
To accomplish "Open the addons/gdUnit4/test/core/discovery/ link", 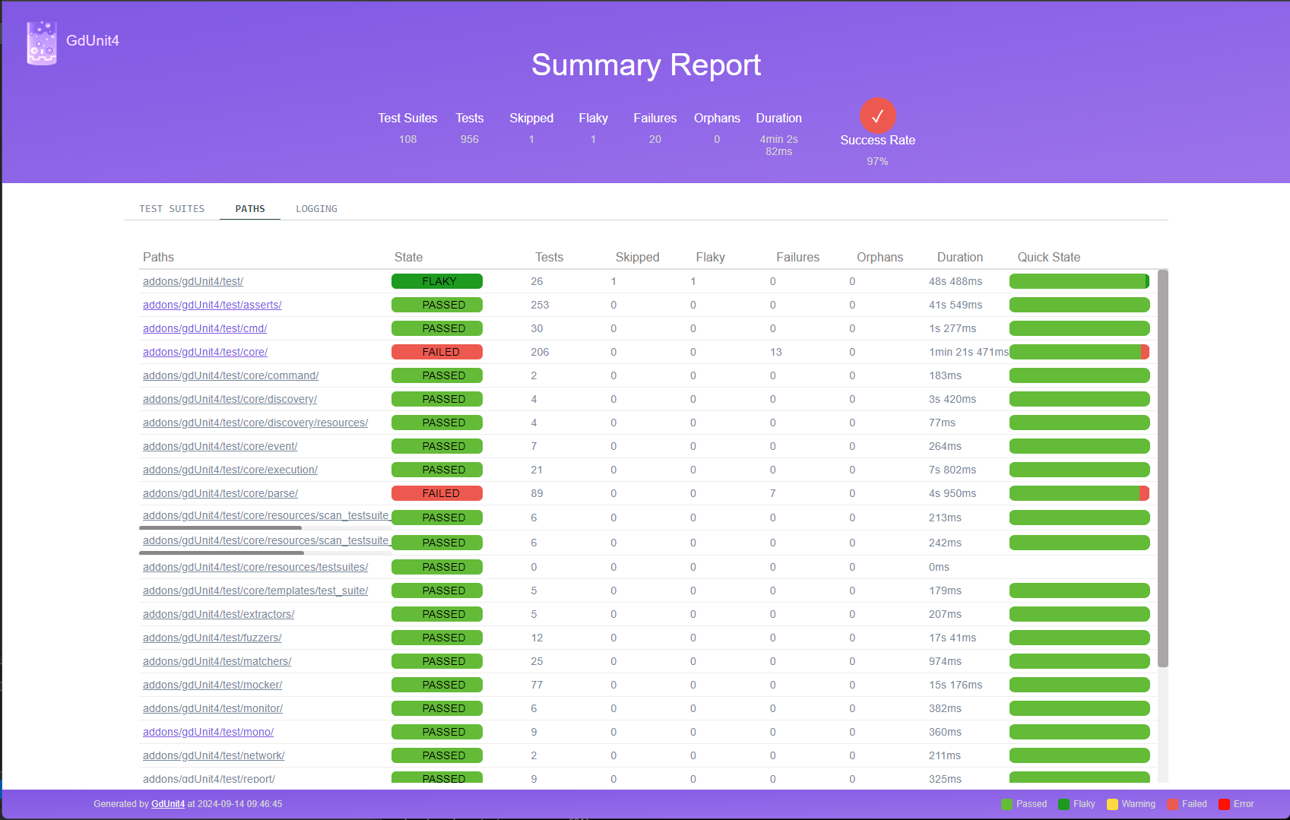I will click(x=230, y=399).
